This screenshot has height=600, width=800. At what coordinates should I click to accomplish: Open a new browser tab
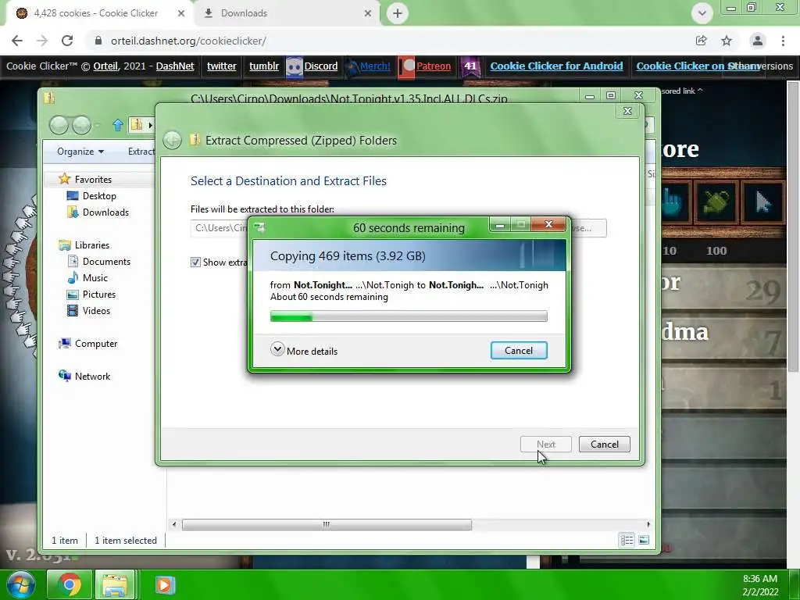(x=398, y=13)
